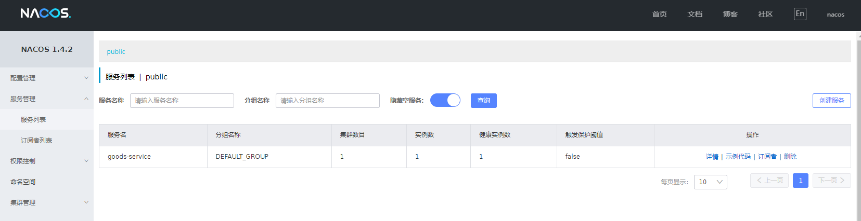Click the 分组名称 column header
The width and height of the screenshot is (861, 221).
pyautogui.click(x=269, y=135)
